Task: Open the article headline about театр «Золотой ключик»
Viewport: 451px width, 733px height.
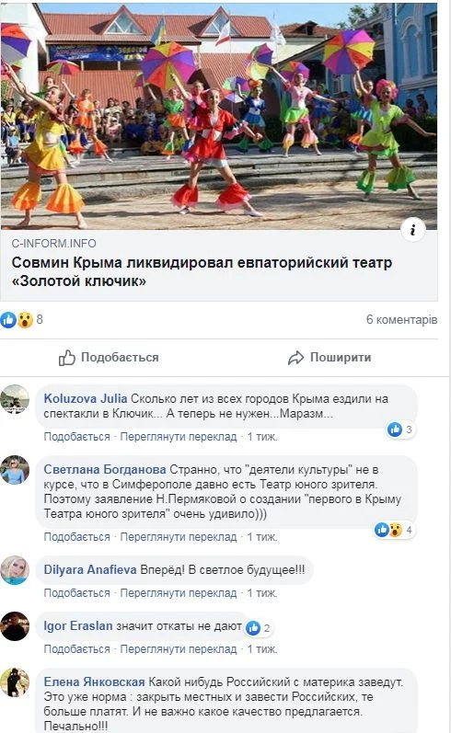Action: click(202, 271)
